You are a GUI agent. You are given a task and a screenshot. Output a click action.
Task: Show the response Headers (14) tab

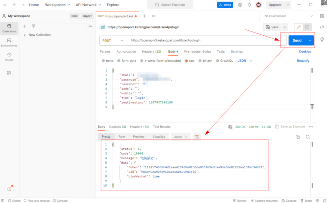pyautogui.click(x=139, y=127)
